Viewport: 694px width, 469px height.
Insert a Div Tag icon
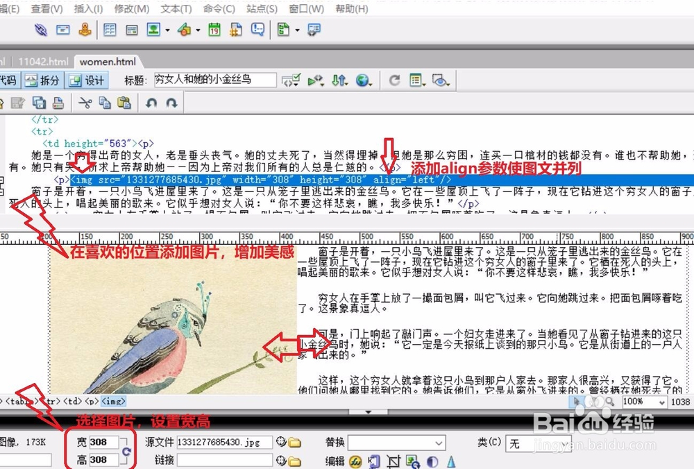tap(131, 30)
